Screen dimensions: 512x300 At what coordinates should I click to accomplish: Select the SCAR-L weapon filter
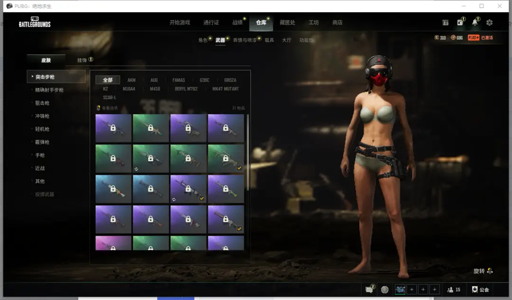tap(109, 98)
